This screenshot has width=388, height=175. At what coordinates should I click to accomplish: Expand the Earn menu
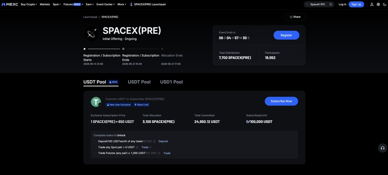[x=90, y=5]
